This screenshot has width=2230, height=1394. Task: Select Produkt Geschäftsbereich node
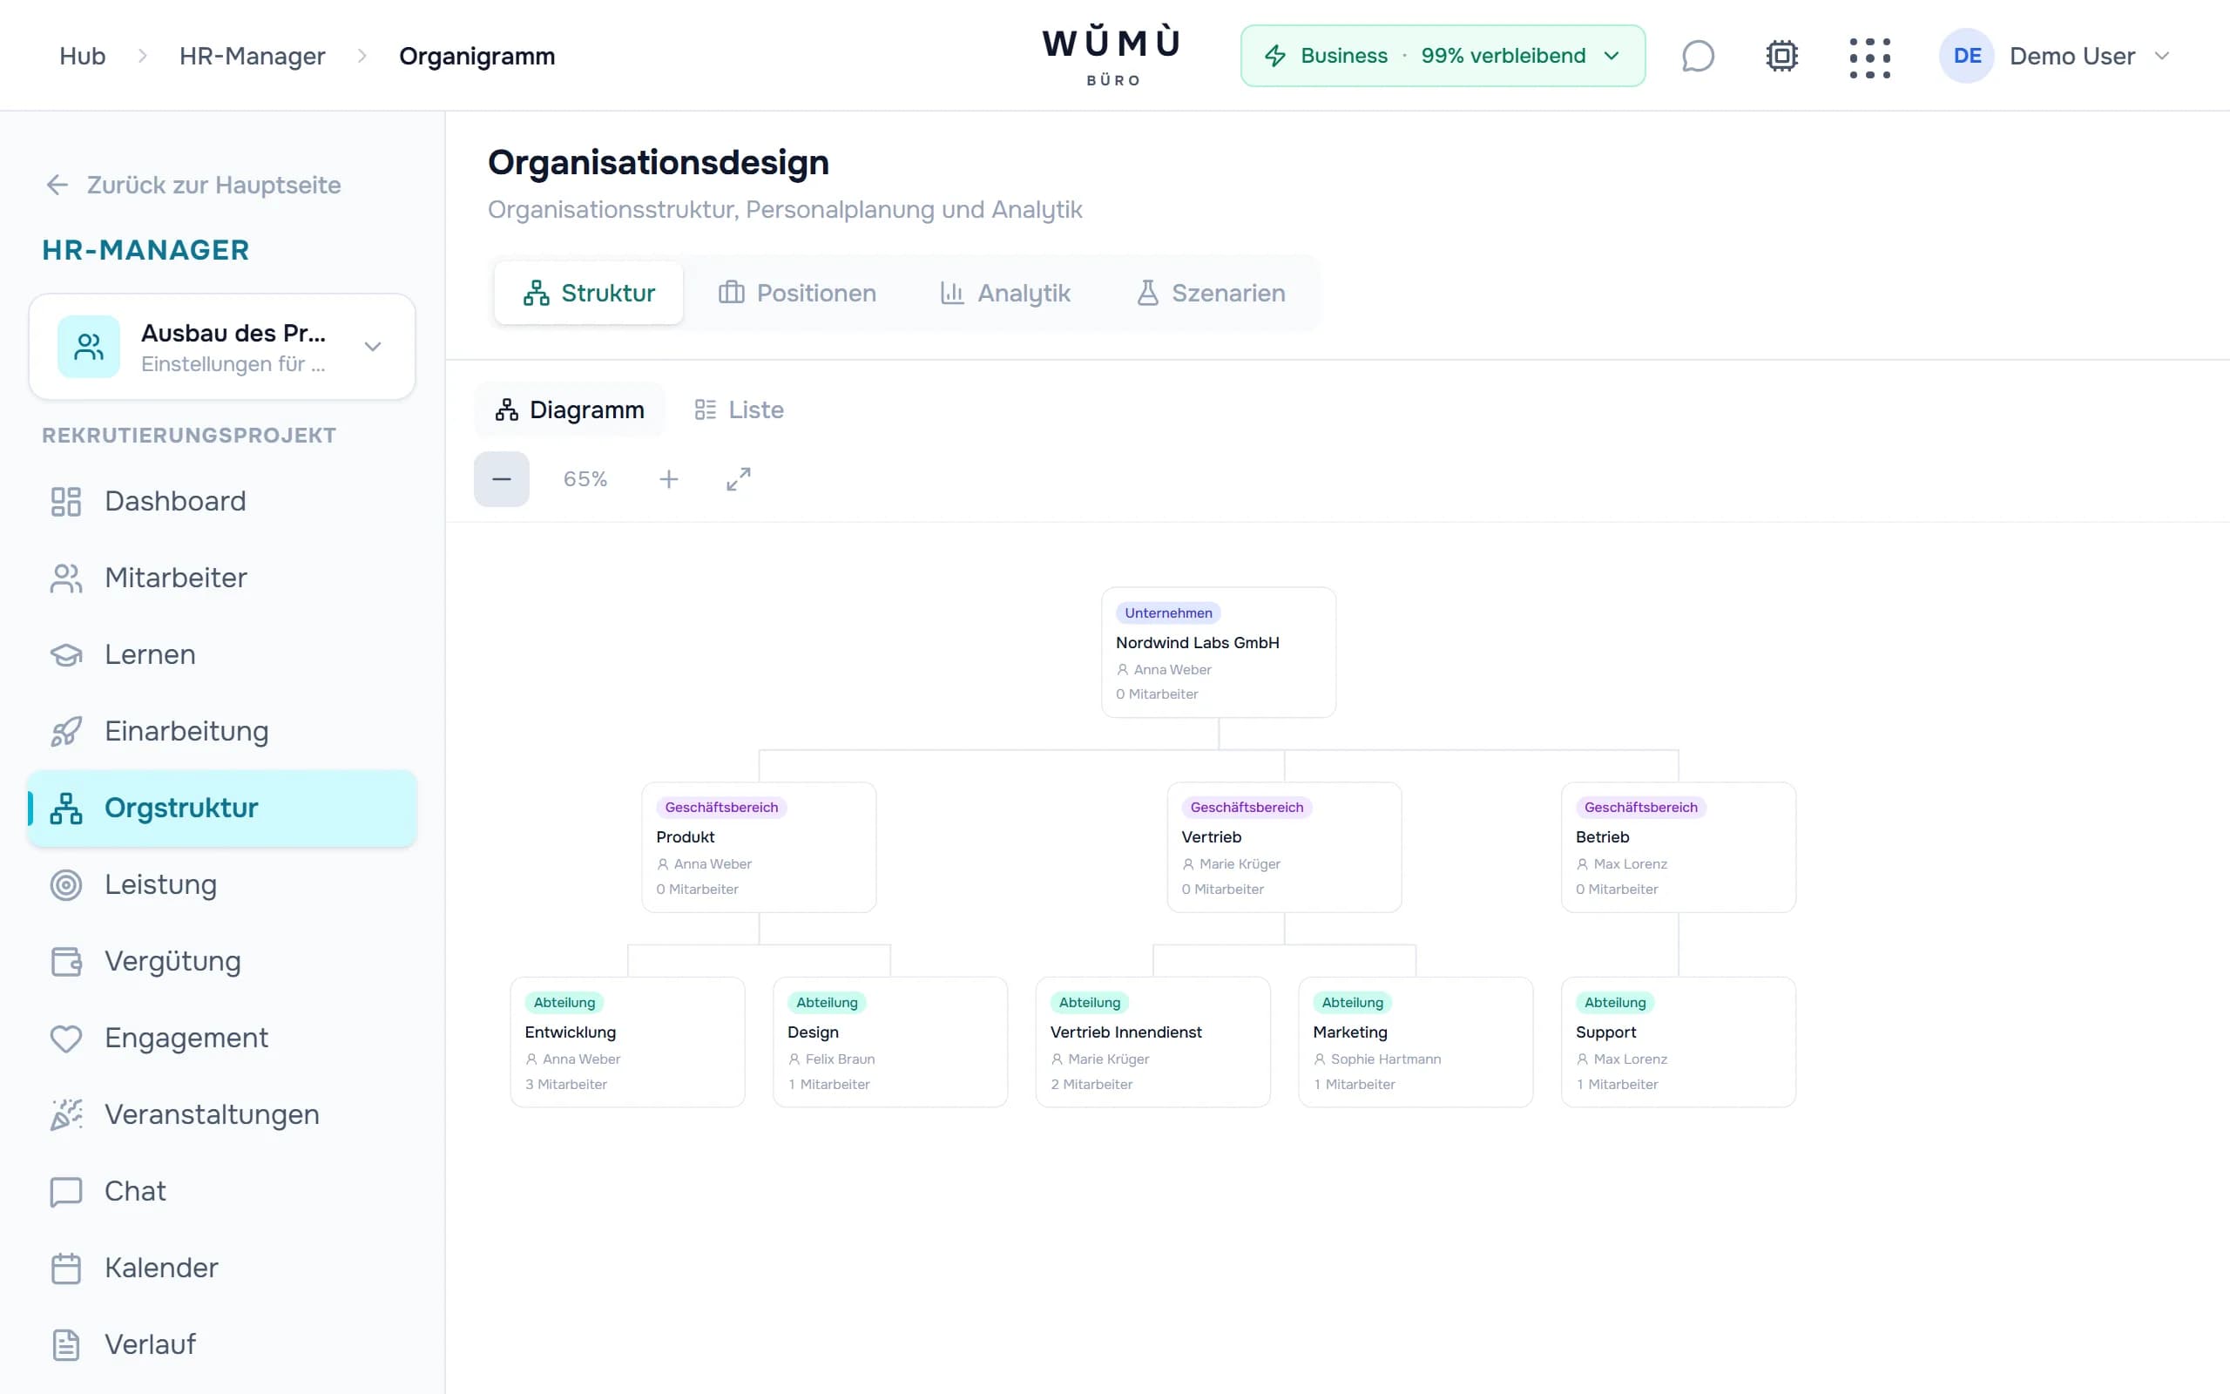tap(759, 847)
